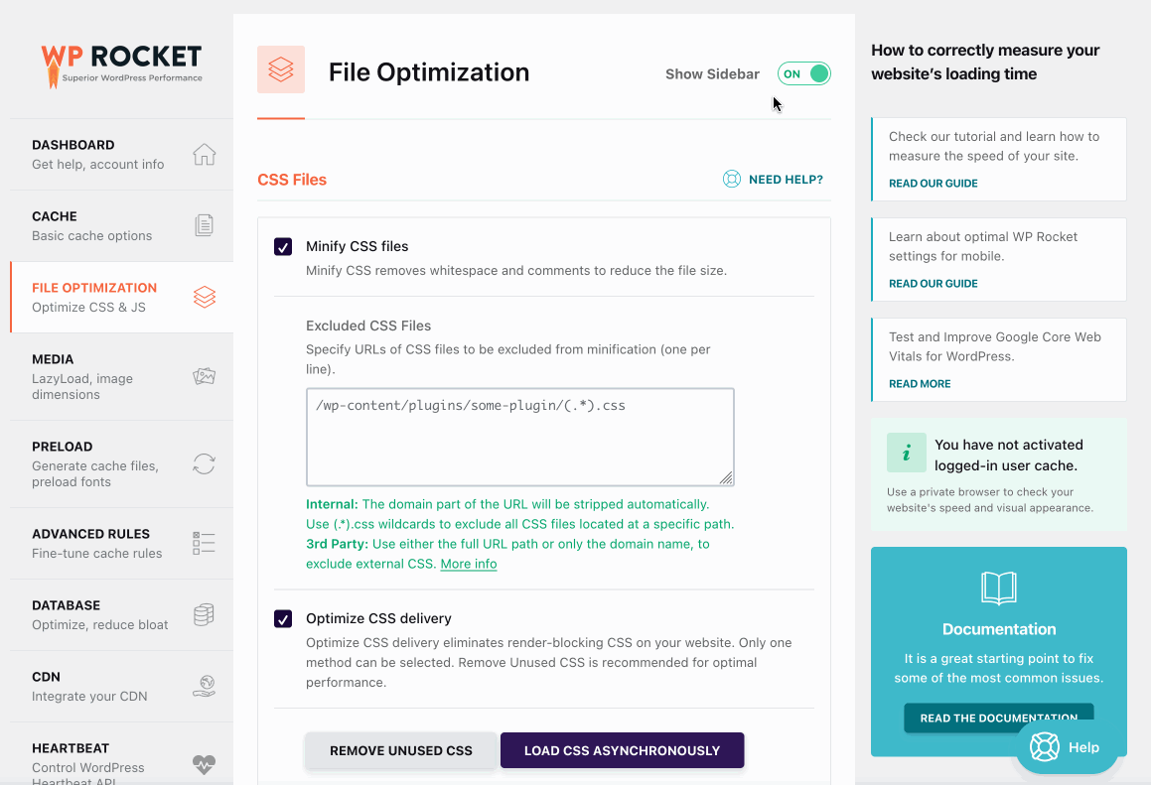Screen dimensions: 1151x785
Task: Click inside Excluded CSS Files textarea
Action: click(x=519, y=438)
